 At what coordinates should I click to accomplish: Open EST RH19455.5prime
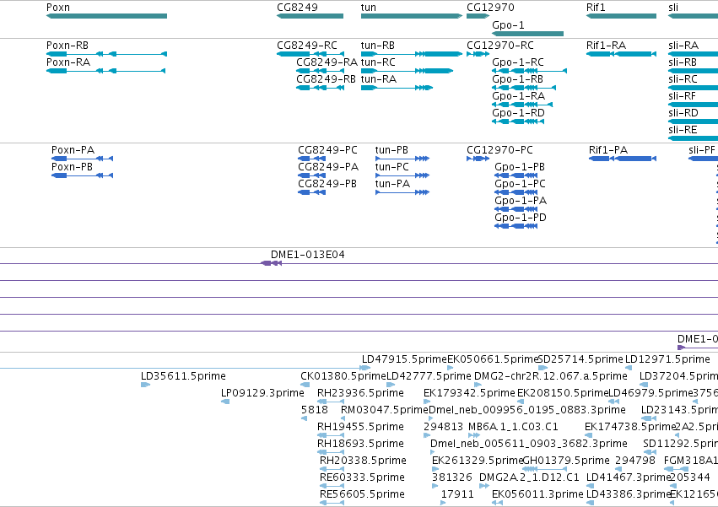click(360, 428)
